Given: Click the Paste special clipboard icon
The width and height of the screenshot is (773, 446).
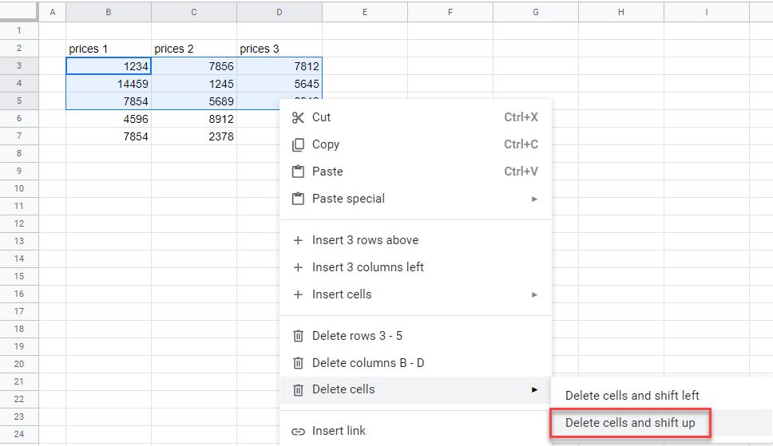Looking at the screenshot, I should pos(298,199).
